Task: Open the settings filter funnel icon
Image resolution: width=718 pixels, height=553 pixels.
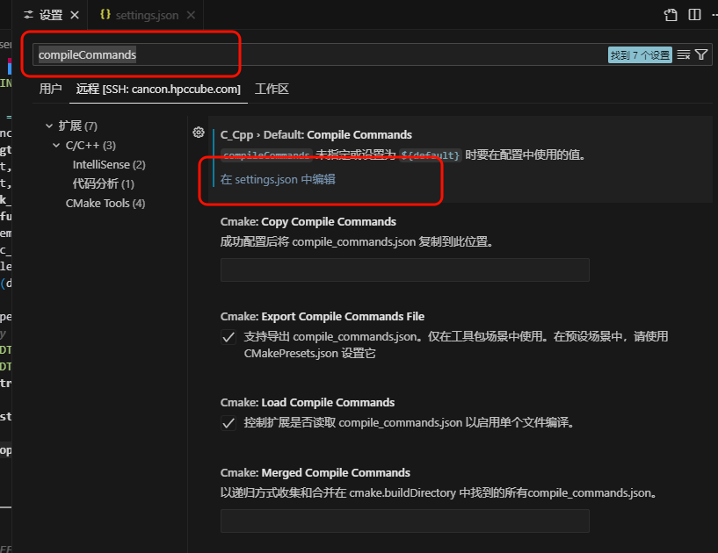Action: 701,55
